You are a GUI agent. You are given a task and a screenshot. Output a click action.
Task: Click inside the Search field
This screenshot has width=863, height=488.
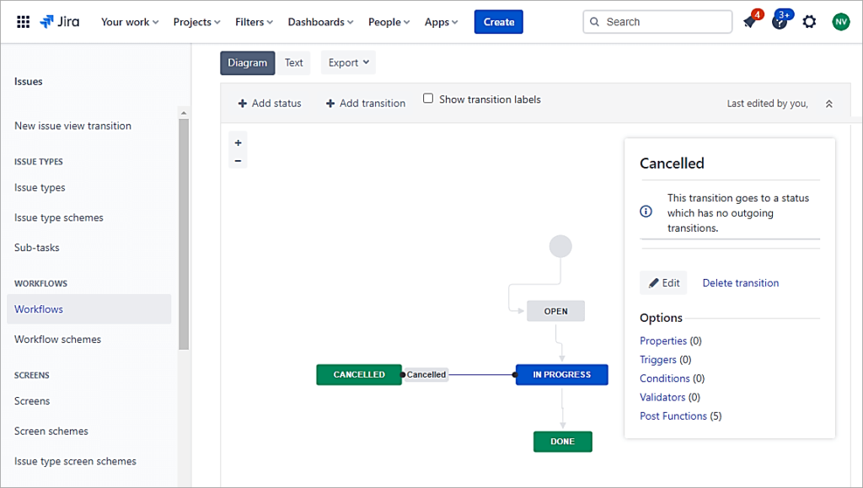657,21
